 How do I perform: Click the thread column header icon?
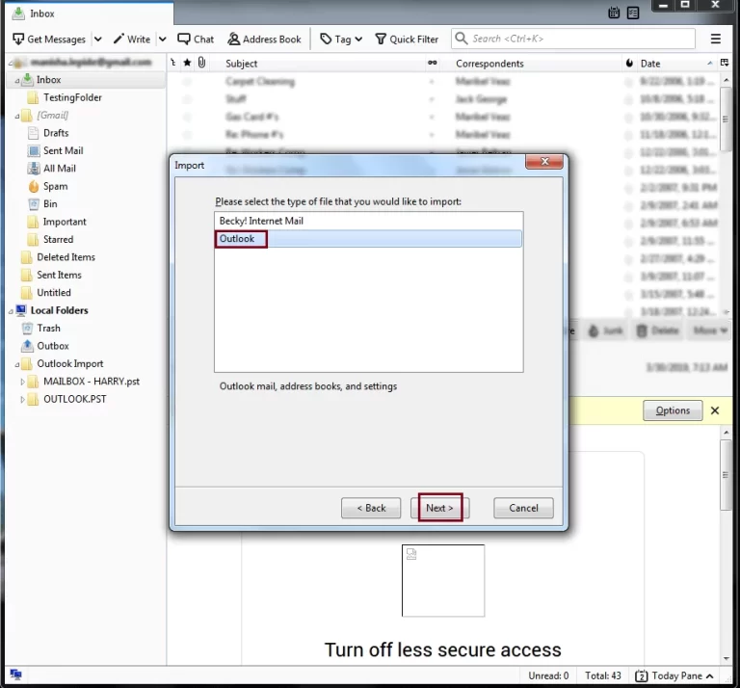173,63
